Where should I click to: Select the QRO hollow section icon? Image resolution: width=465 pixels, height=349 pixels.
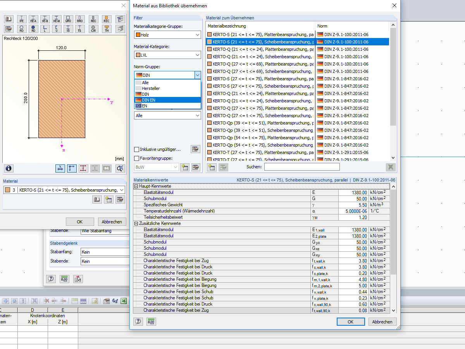(68, 19)
